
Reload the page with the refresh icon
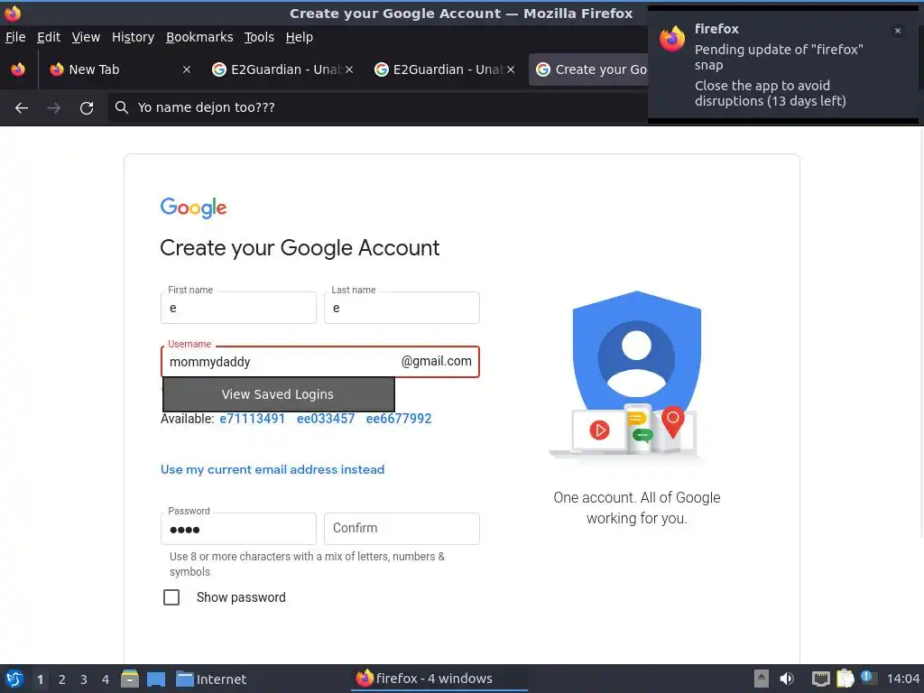pyautogui.click(x=87, y=108)
